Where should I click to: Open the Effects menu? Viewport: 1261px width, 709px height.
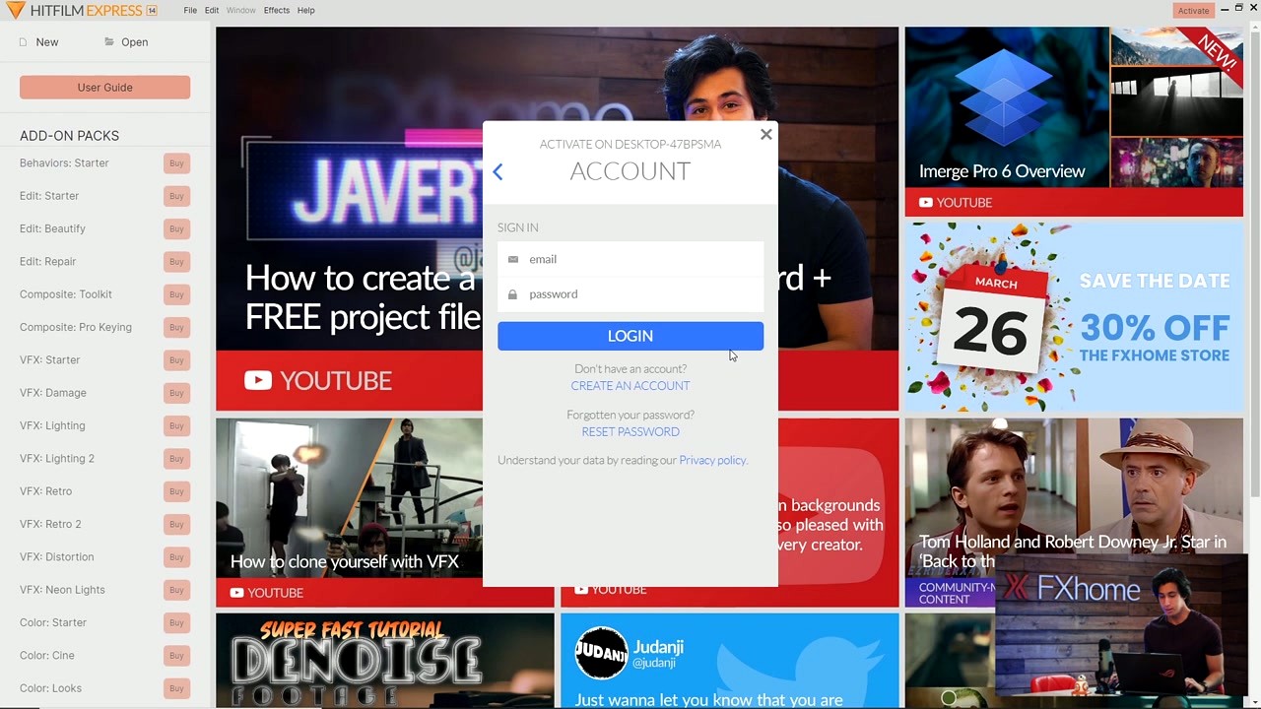click(x=276, y=10)
